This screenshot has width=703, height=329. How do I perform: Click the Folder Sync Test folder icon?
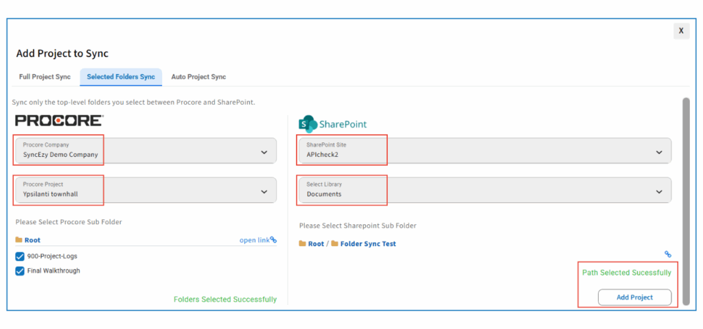335,244
